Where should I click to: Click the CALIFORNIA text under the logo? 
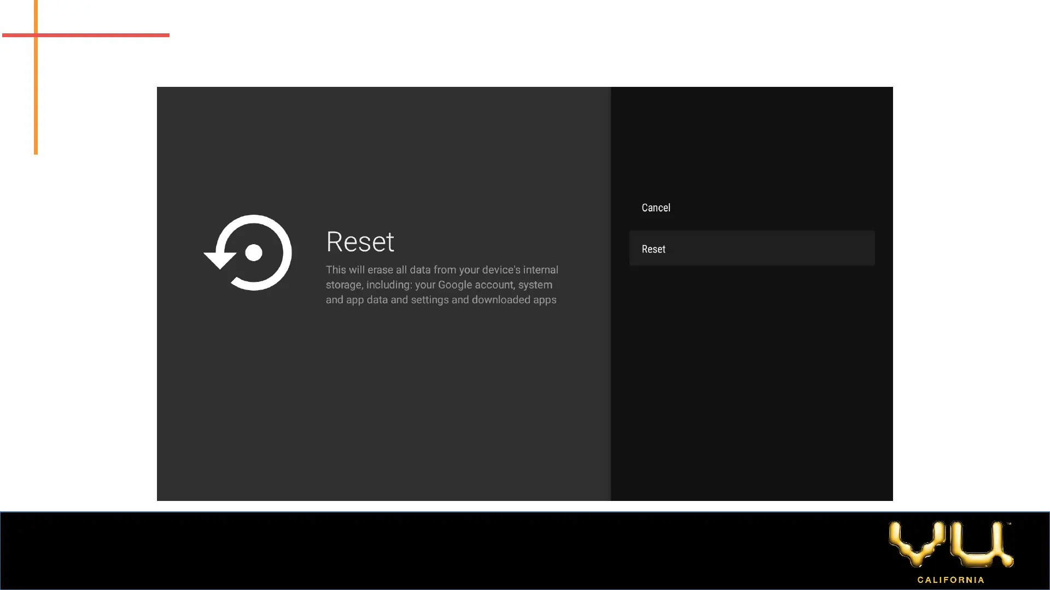[x=950, y=580]
